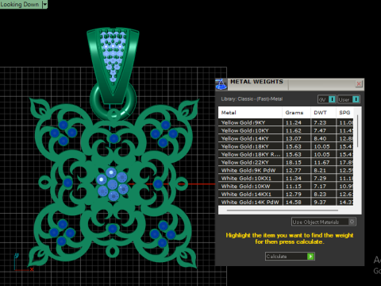Viewport: 381px width, 286px height.
Task: Open the Looking Down view dropdown arrow
Action: coord(44,4)
